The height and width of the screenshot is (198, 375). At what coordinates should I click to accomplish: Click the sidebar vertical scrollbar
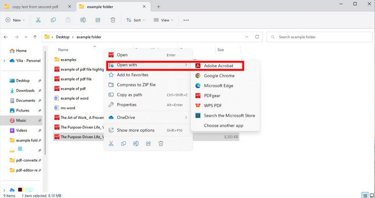[44, 103]
